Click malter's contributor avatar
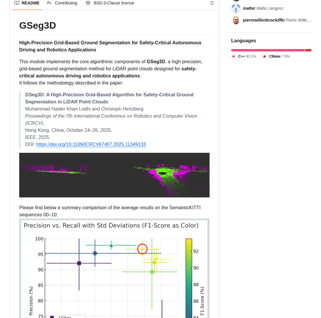 pyautogui.click(x=236, y=8)
